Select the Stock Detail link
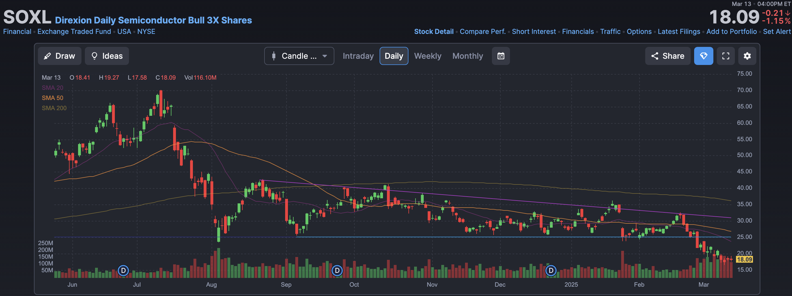Screen dimensions: 792x296 coord(434,32)
